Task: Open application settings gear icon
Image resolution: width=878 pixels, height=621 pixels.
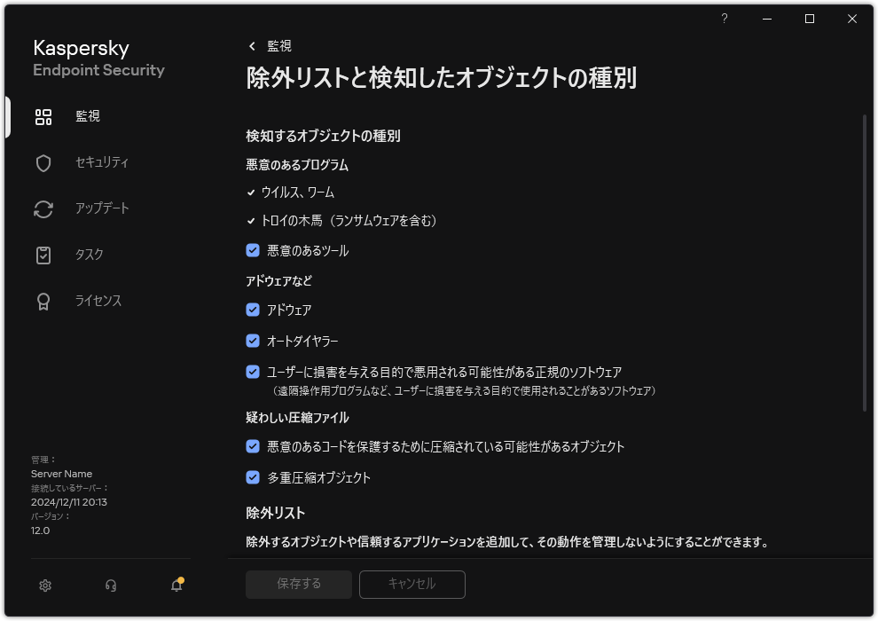Action: tap(44, 586)
